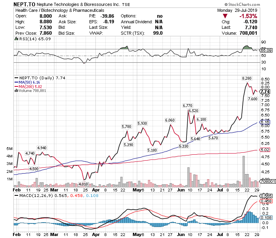Click the 65.09 RSI axis tag
Screen dimensions: 276x238
(x=266, y=51)
